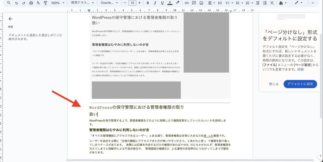Toggle underline formatting
Screen dimensions: 323x162
(x=162, y=3)
